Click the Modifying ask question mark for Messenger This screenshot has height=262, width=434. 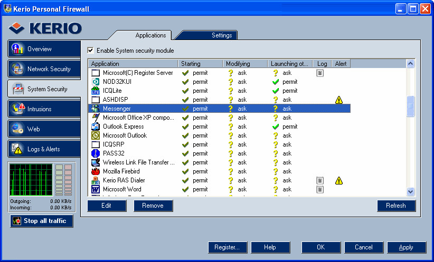click(230, 109)
